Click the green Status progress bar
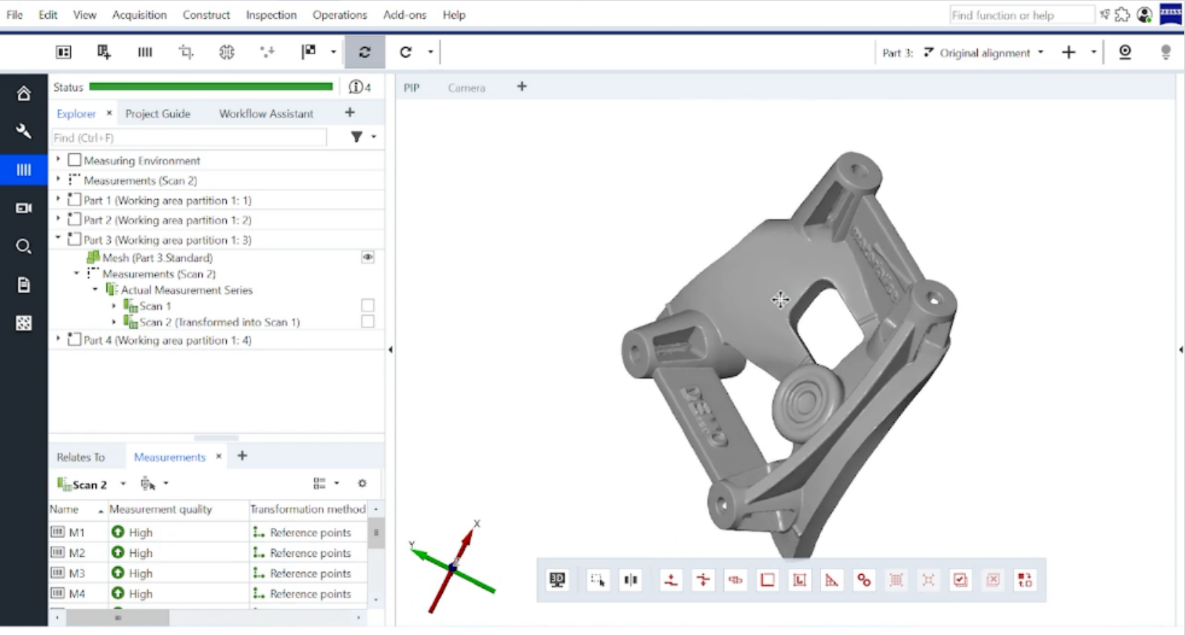The image size is (1185, 635). [211, 87]
